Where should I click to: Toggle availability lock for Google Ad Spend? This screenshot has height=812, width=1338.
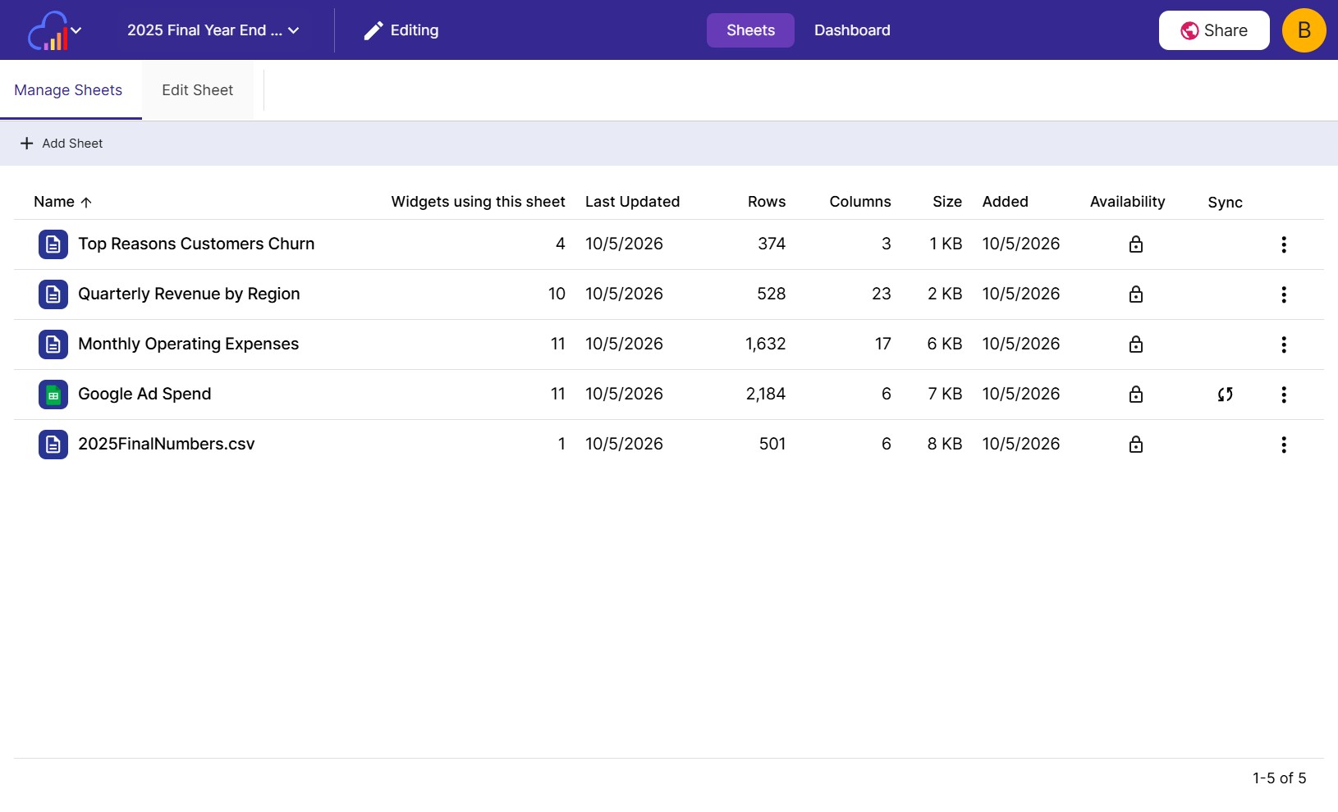click(x=1136, y=395)
